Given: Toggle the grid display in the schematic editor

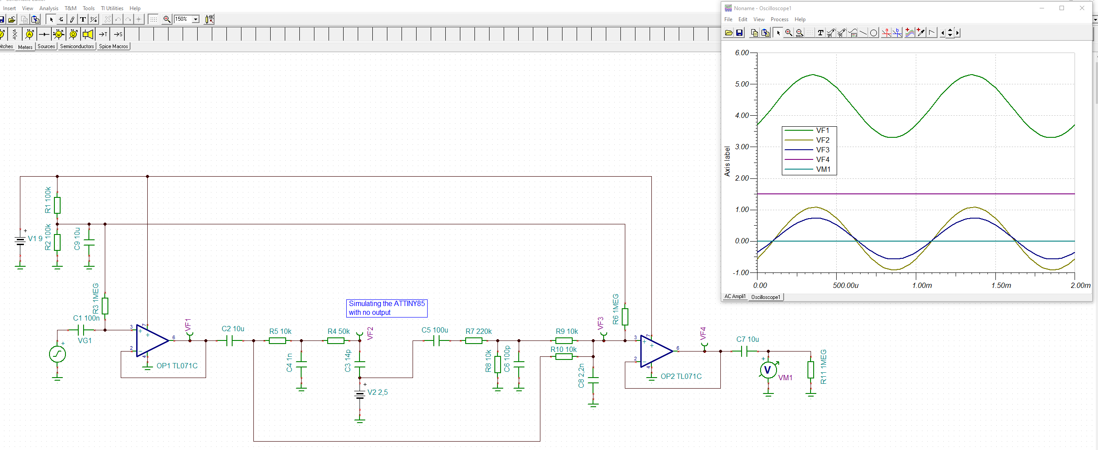Looking at the screenshot, I should tap(153, 19).
